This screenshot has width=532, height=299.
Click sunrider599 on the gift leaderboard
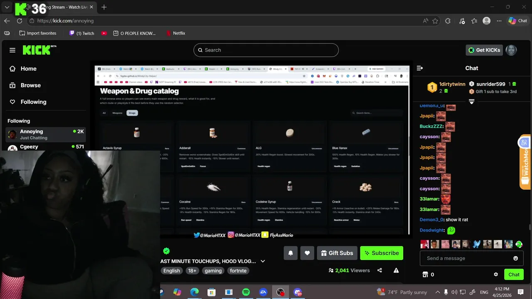click(x=493, y=84)
